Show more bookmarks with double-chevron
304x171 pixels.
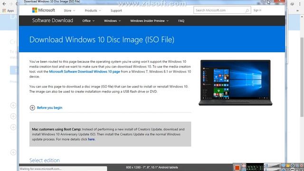(x=298, y=10)
